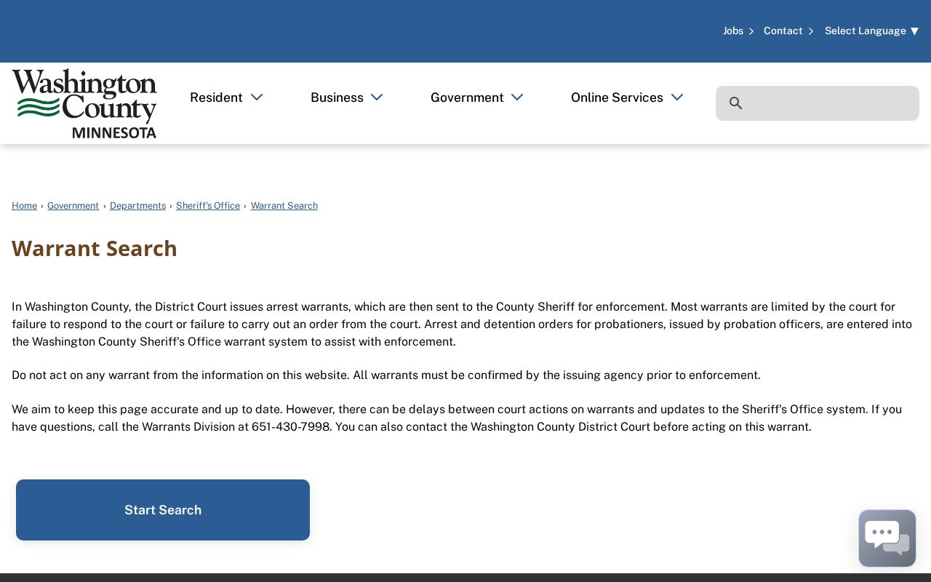931x582 pixels.
Task: Expand the Government menu chevron
Action: pos(517,97)
